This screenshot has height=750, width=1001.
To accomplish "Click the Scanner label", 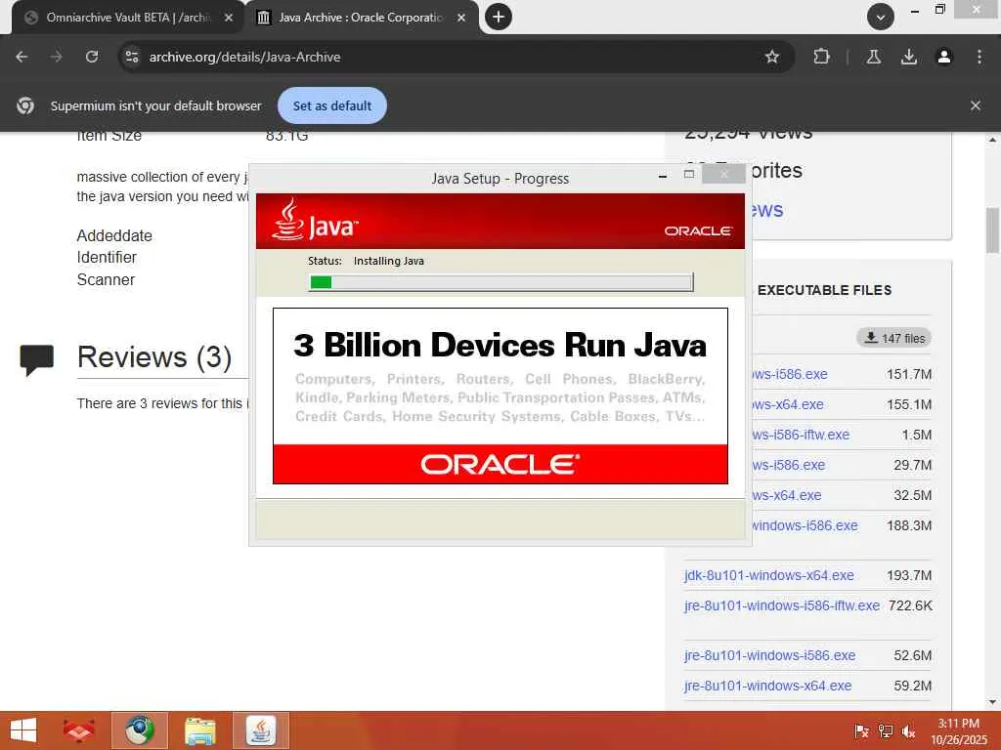I will [x=106, y=279].
